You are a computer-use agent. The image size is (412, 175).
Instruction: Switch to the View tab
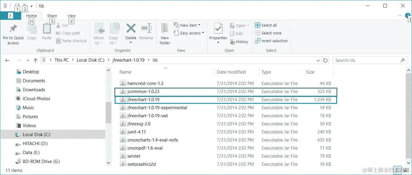(x=71, y=16)
